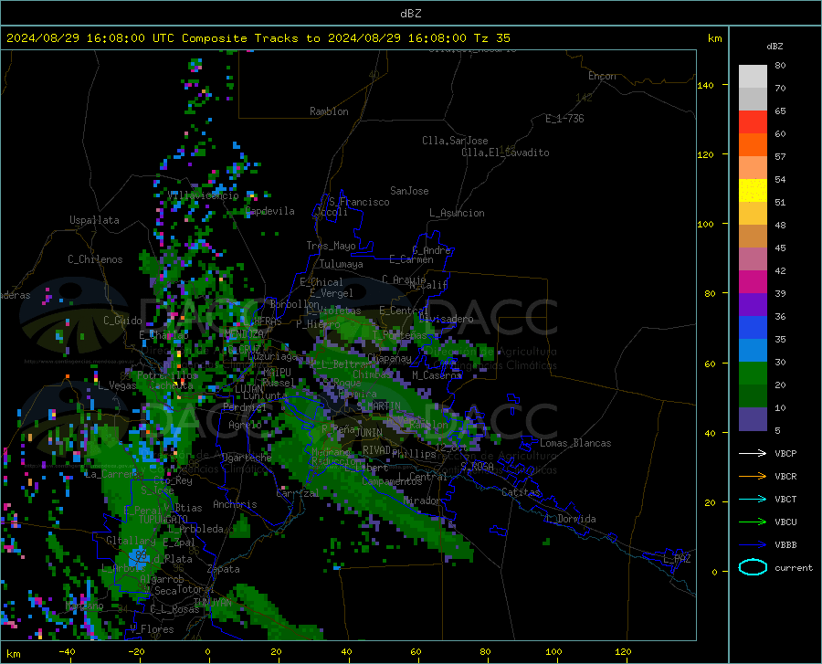Click the UTC Composite Tracks timestamp header
Image resolution: width=822 pixels, height=664 pixels.
(x=258, y=38)
